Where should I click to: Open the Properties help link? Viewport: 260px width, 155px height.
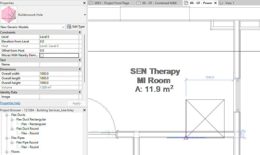[x=10, y=103]
